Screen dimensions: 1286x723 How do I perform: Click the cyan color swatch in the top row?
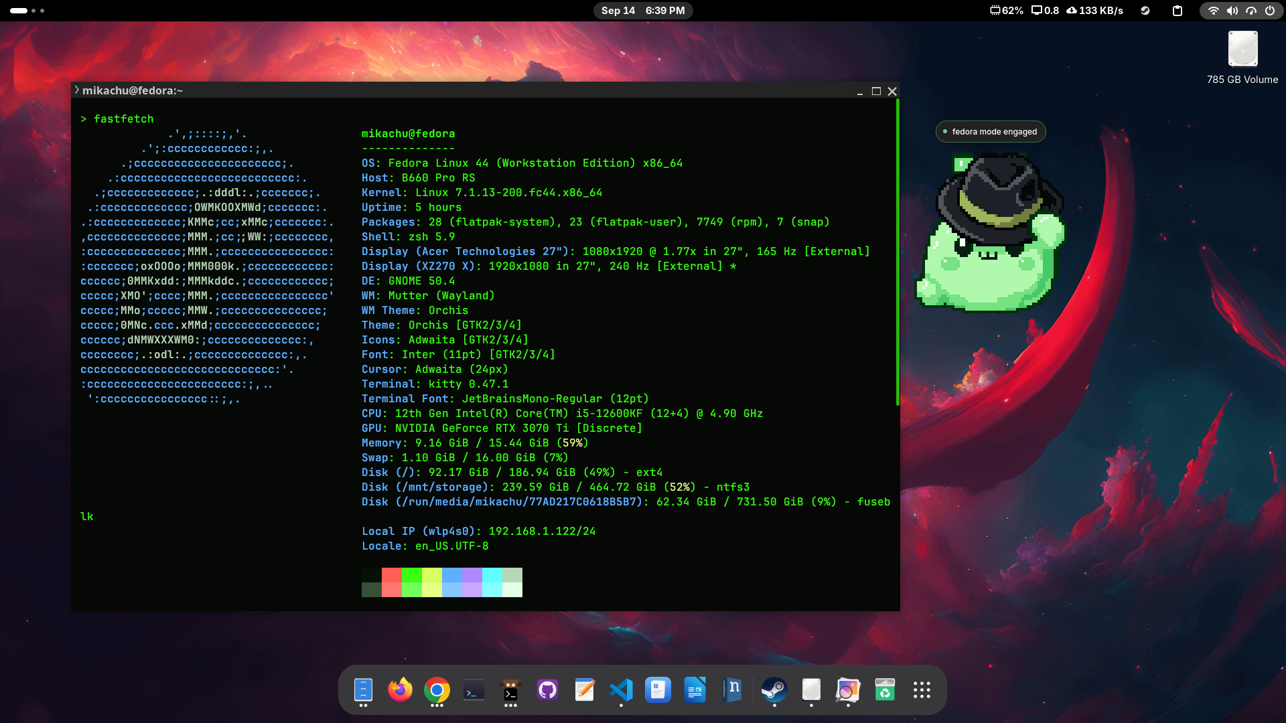point(492,575)
